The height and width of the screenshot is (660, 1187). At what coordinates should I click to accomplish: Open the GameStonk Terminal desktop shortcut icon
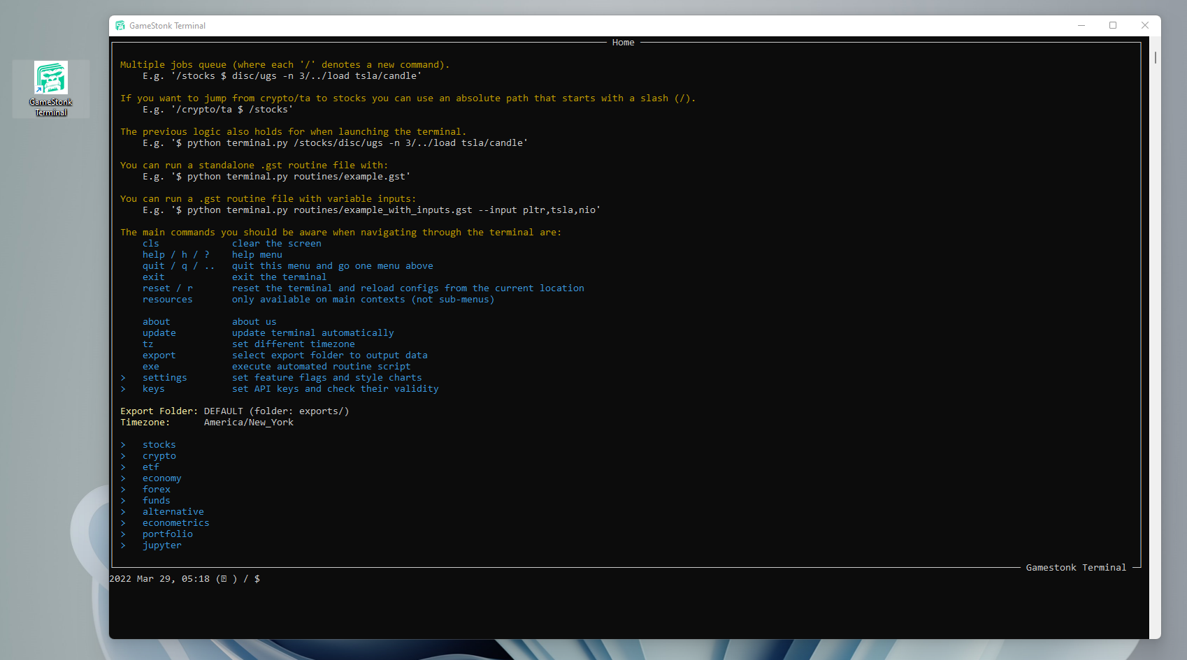pyautogui.click(x=51, y=89)
